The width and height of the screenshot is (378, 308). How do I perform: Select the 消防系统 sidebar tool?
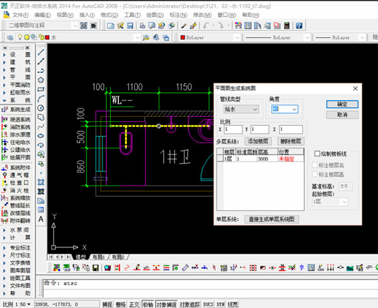20,127
